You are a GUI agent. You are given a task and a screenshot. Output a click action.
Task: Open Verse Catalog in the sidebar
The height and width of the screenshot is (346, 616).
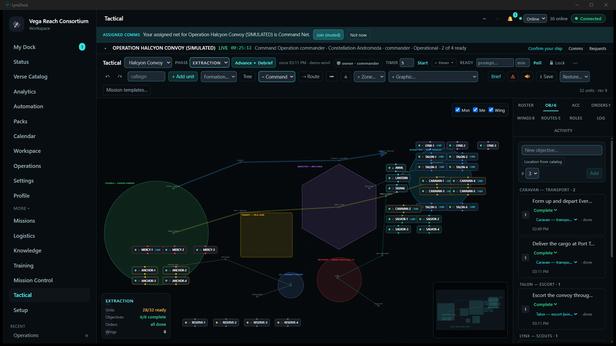click(x=49, y=77)
